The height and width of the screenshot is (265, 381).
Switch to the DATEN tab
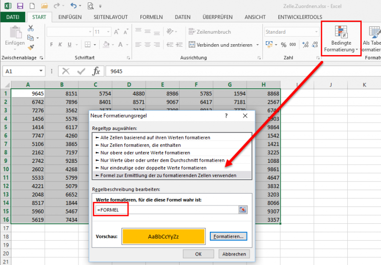click(x=183, y=17)
